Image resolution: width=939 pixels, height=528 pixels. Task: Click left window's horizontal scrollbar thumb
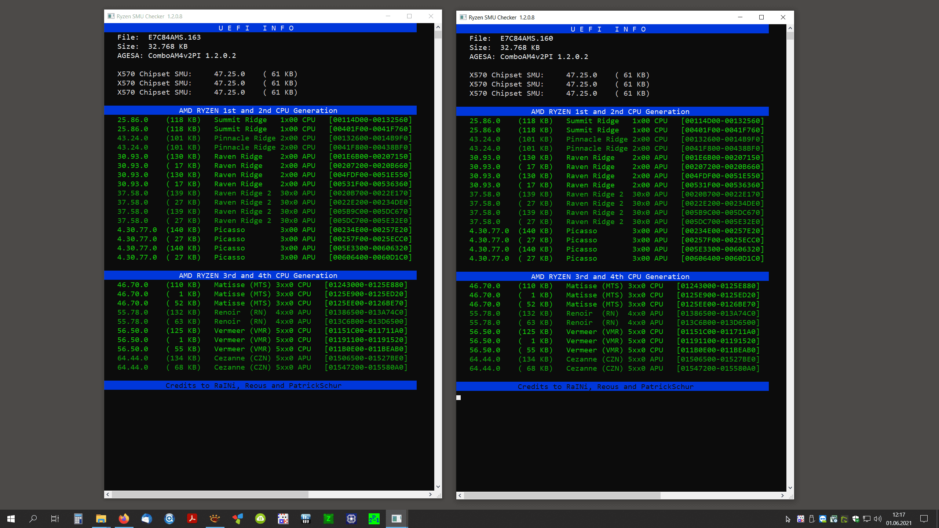click(x=210, y=494)
